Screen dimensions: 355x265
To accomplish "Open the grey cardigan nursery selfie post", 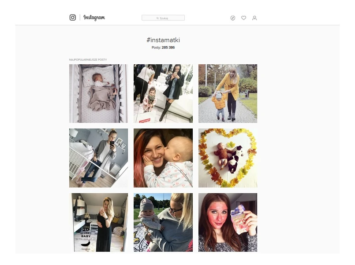I will click(98, 158).
